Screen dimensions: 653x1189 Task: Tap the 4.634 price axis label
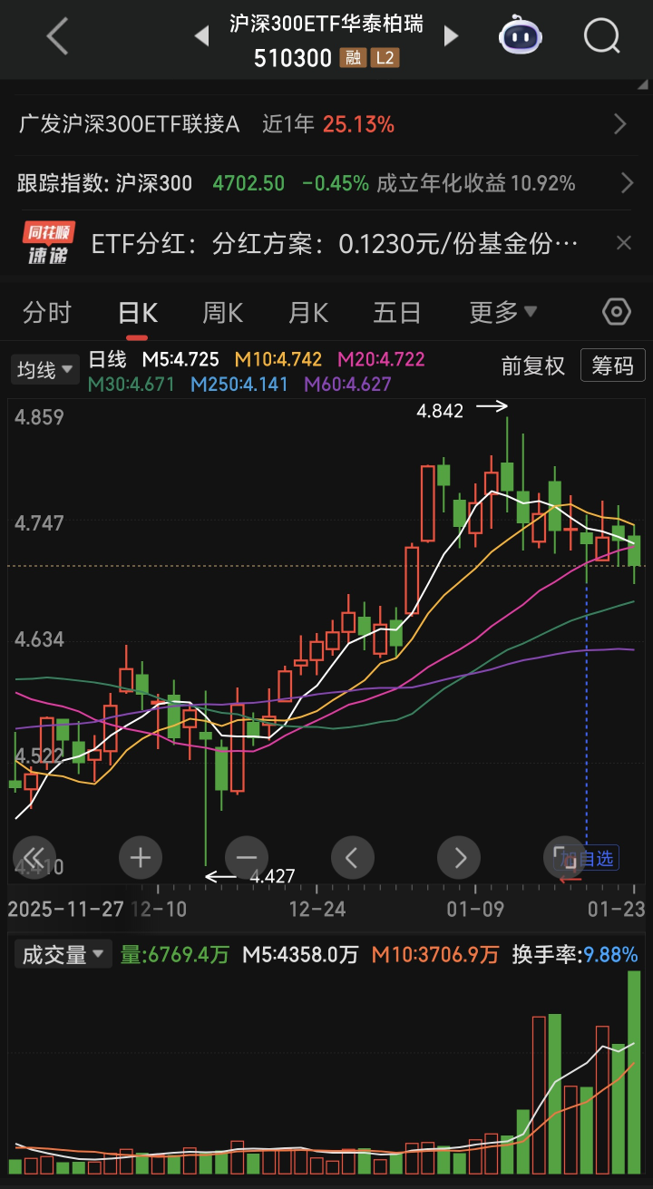[40, 639]
